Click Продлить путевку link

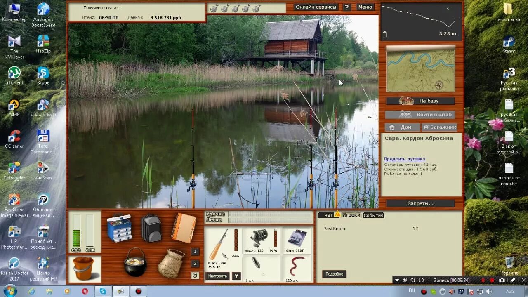pos(405,159)
